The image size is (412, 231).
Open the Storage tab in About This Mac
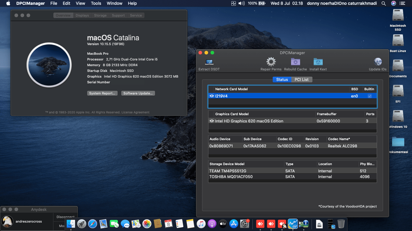point(100,15)
